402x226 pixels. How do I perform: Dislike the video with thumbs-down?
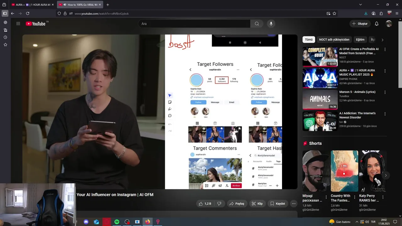pyautogui.click(x=219, y=204)
